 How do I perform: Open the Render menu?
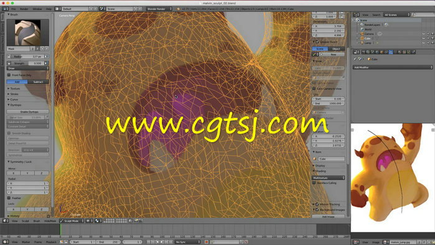pyautogui.click(x=24, y=9)
